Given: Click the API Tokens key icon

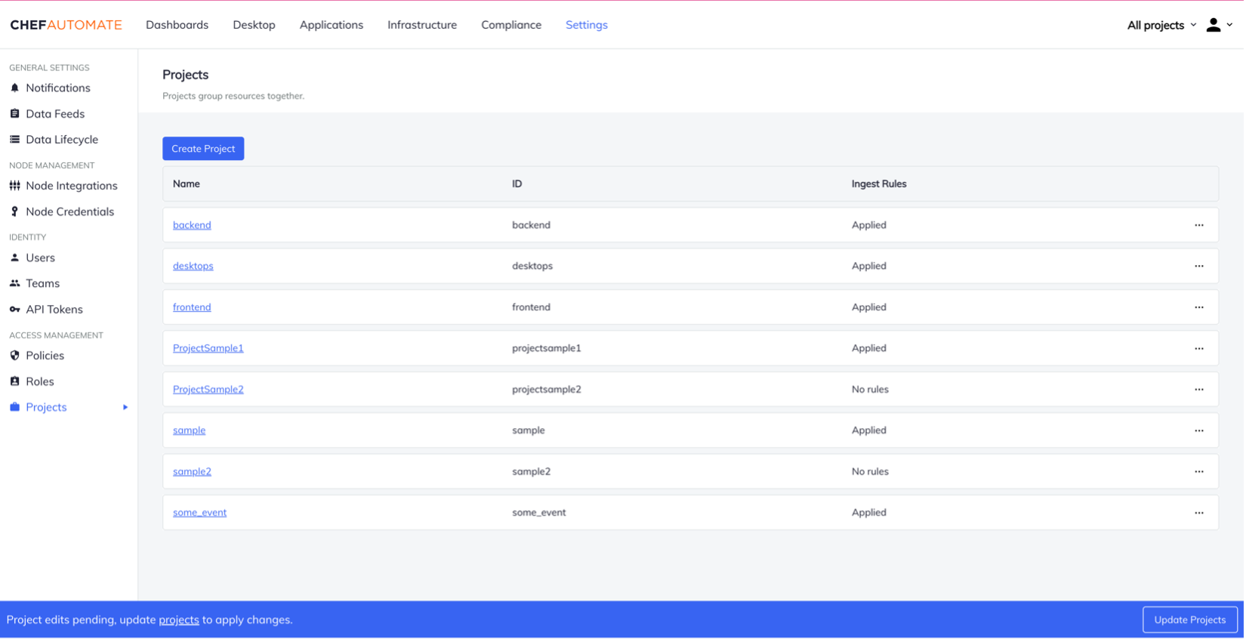Looking at the screenshot, I should 14,310.
